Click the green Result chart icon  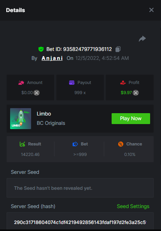pos(22,144)
